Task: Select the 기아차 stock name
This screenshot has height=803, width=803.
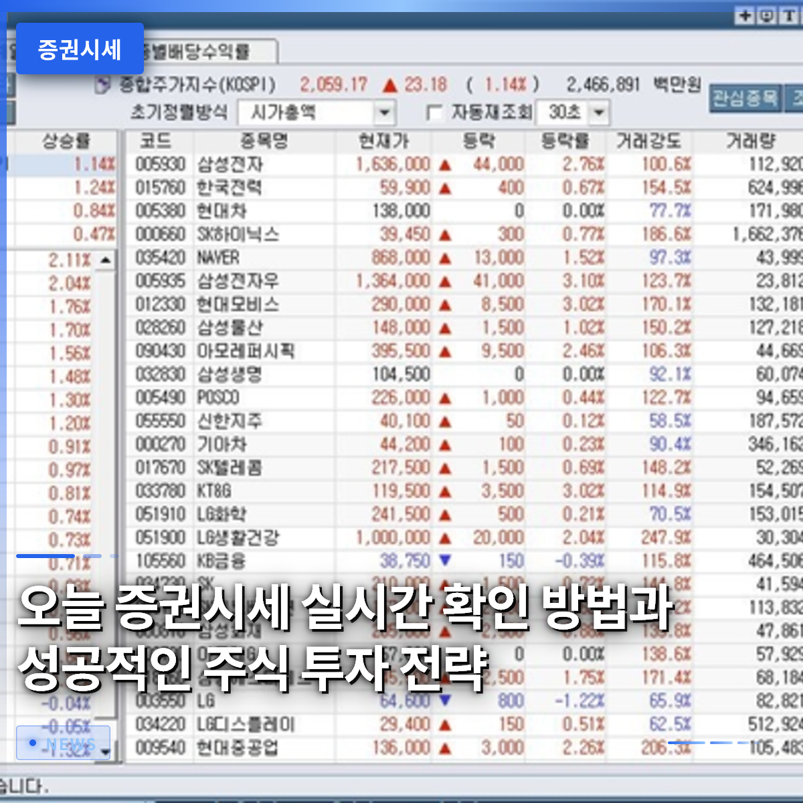Action: pyautogui.click(x=221, y=444)
